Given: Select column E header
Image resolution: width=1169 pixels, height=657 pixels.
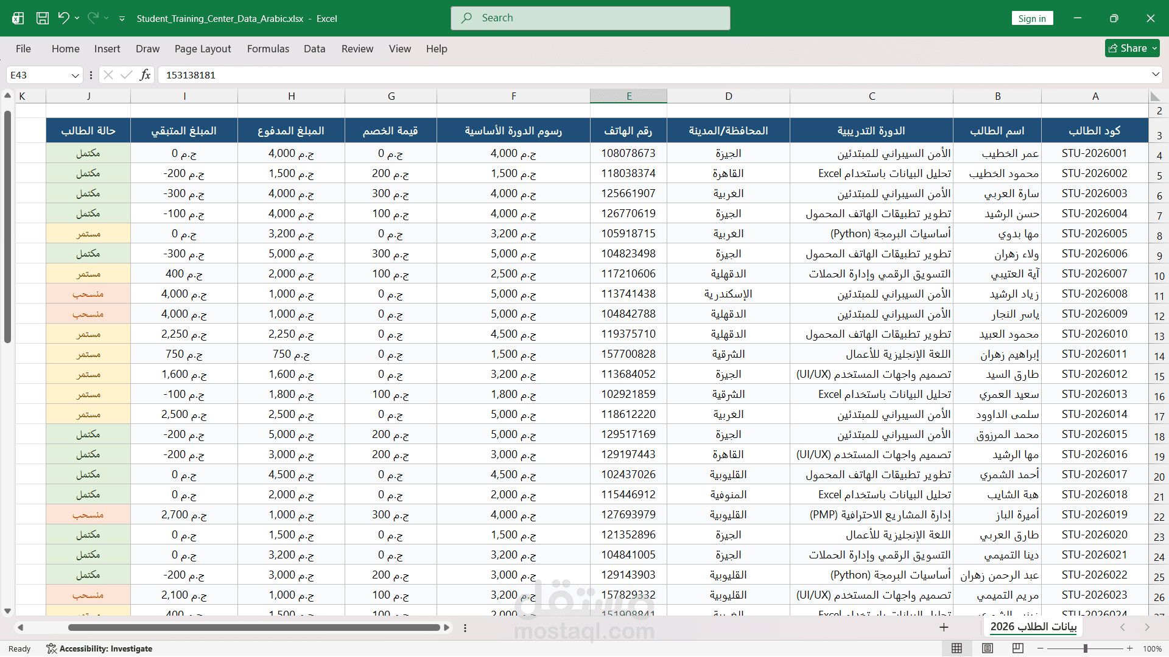Looking at the screenshot, I should [x=629, y=96].
